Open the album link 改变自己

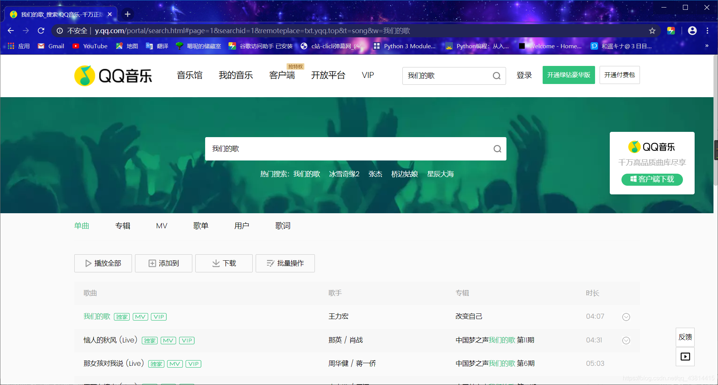coord(469,316)
